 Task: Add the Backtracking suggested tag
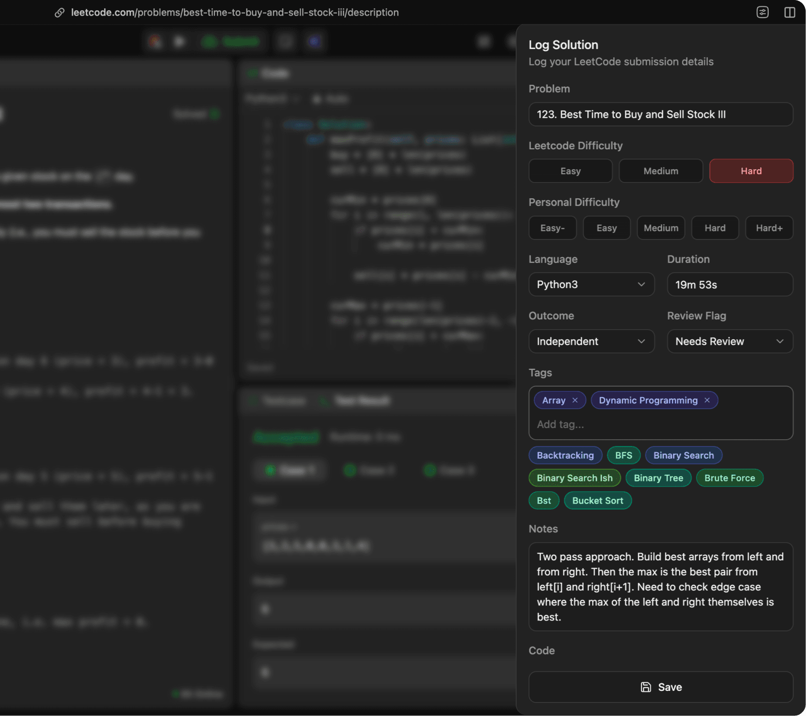565,455
